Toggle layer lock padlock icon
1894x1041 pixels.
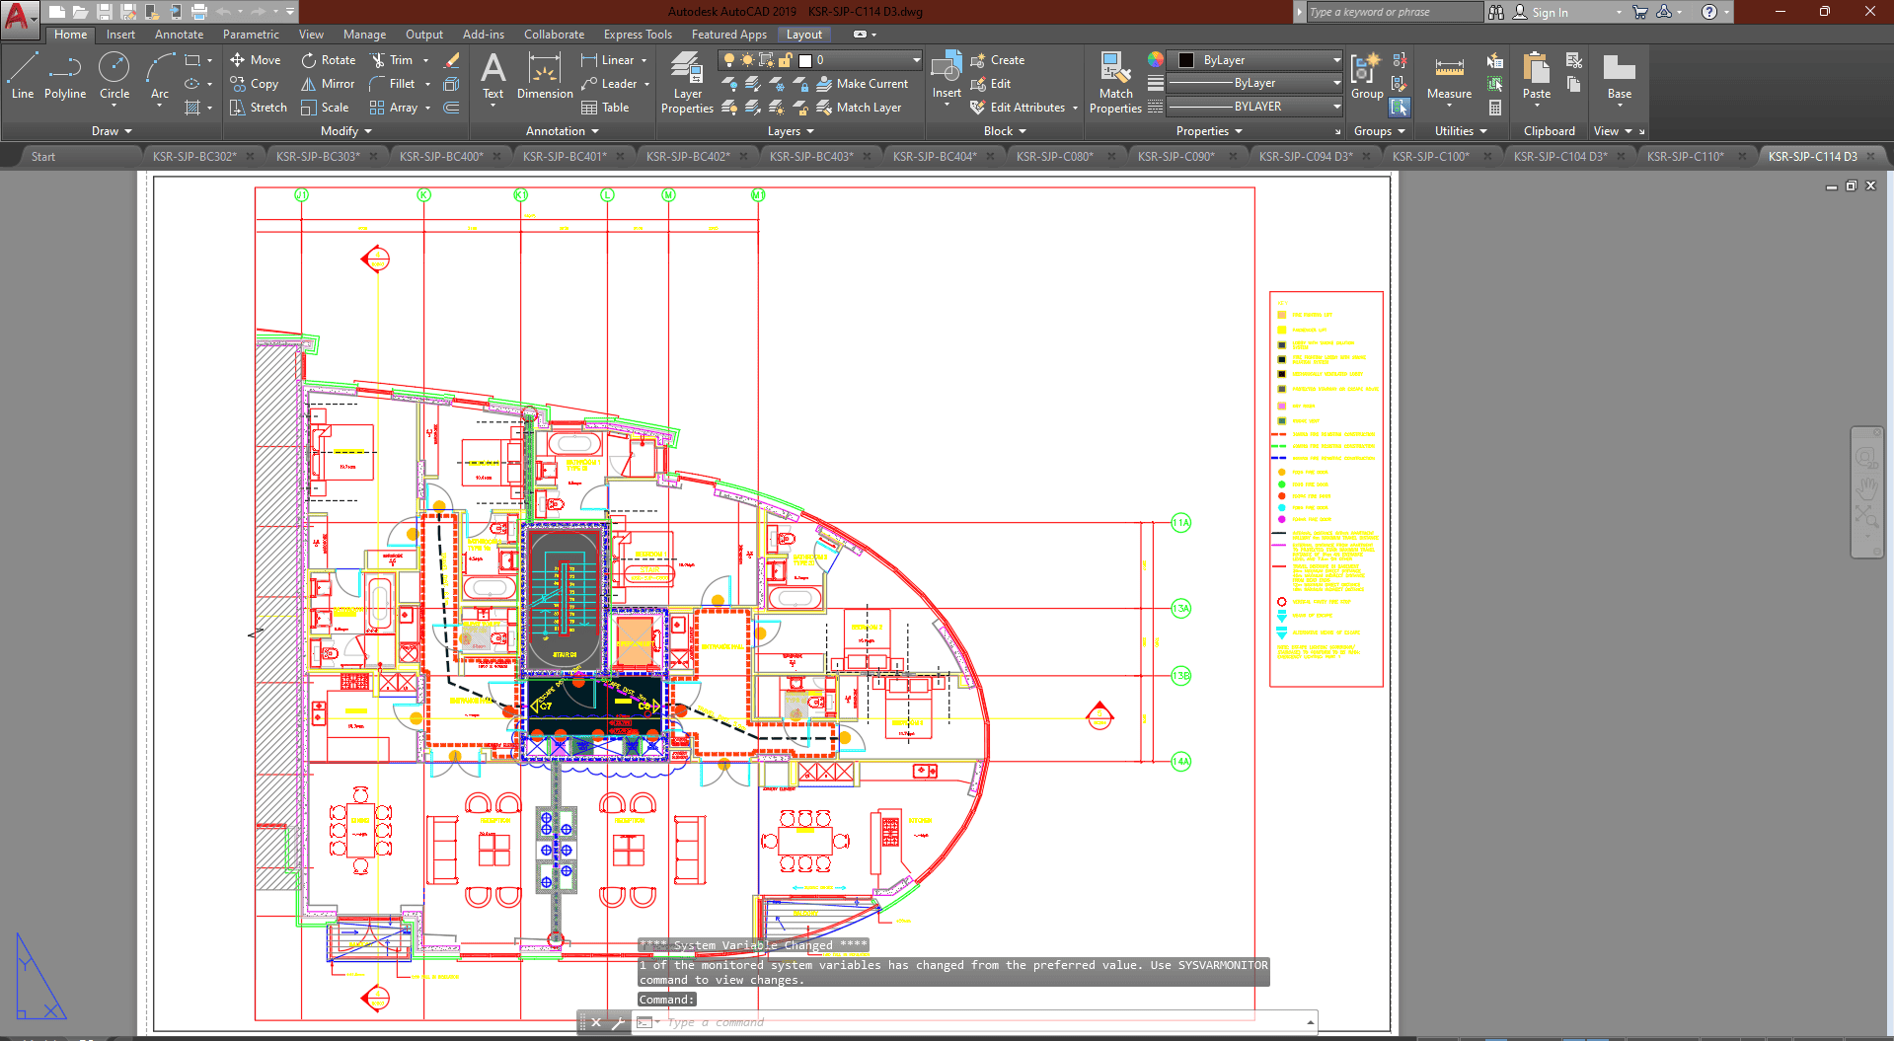[x=786, y=60]
